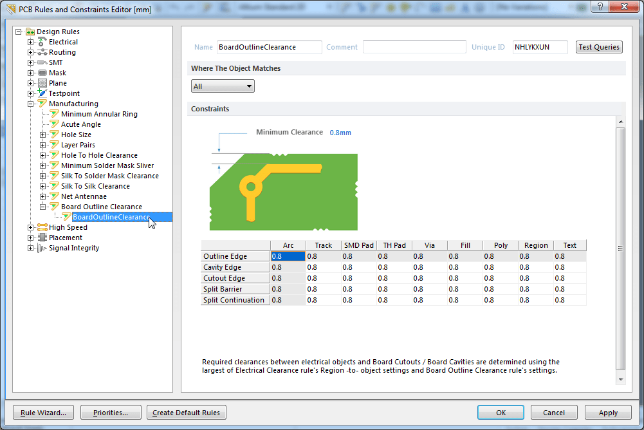Click the constraints vertical scrollbar thumb
The height and width of the screenshot is (430, 644).
click(x=621, y=248)
